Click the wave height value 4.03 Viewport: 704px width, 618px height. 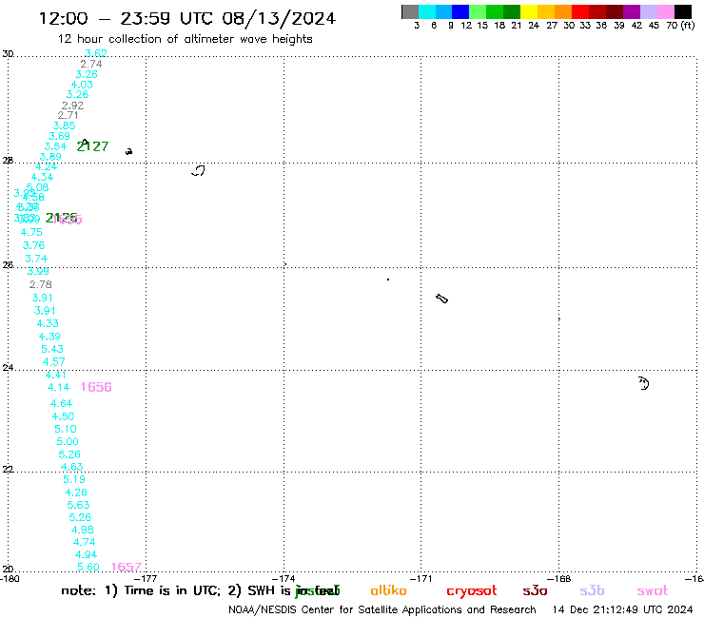[82, 85]
